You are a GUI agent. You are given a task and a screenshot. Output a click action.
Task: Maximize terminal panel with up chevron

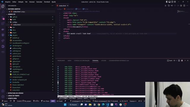point(185,61)
